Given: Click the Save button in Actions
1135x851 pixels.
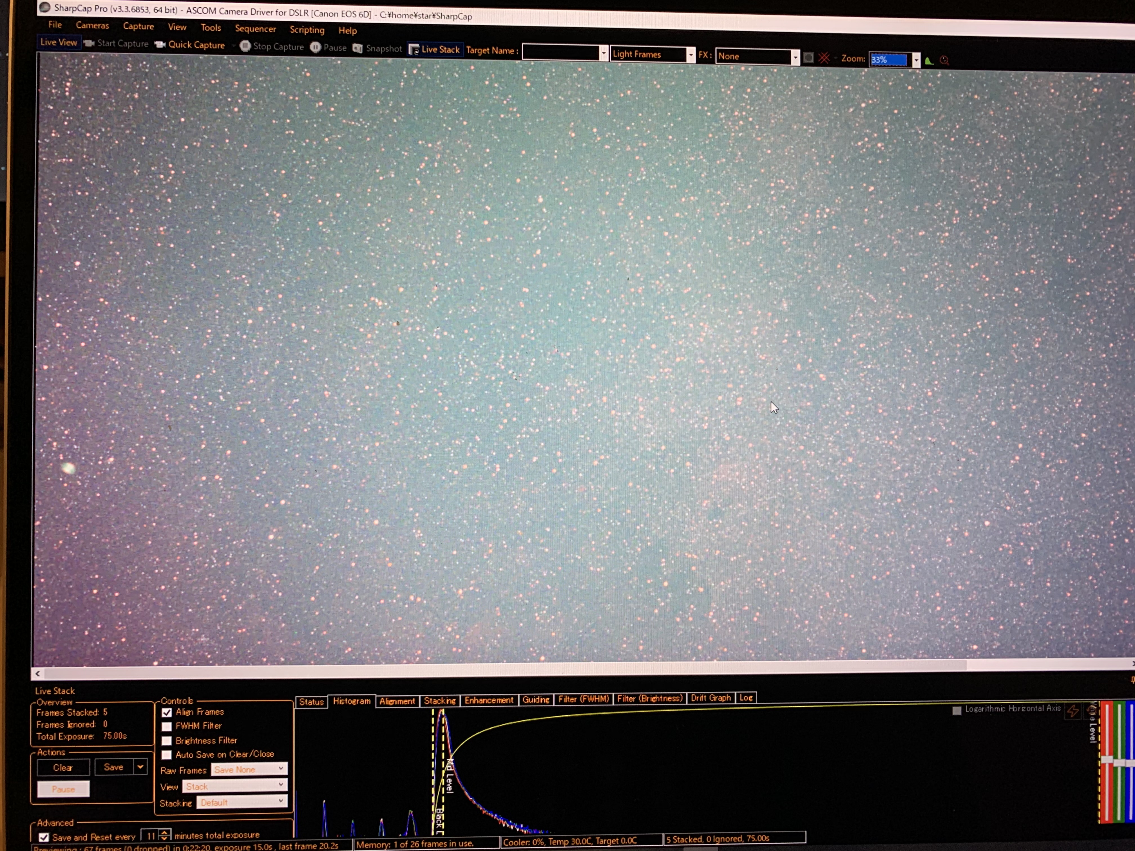Looking at the screenshot, I should tap(113, 767).
